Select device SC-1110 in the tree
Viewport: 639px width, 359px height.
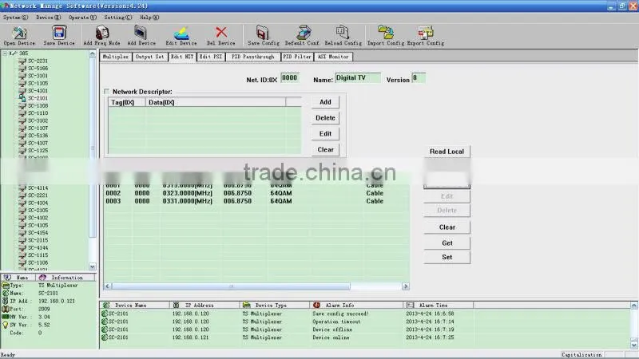pyautogui.click(x=38, y=113)
